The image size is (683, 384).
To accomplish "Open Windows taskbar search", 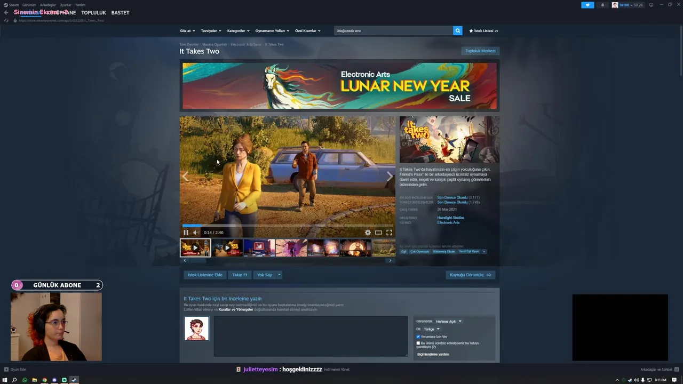I will (14, 380).
